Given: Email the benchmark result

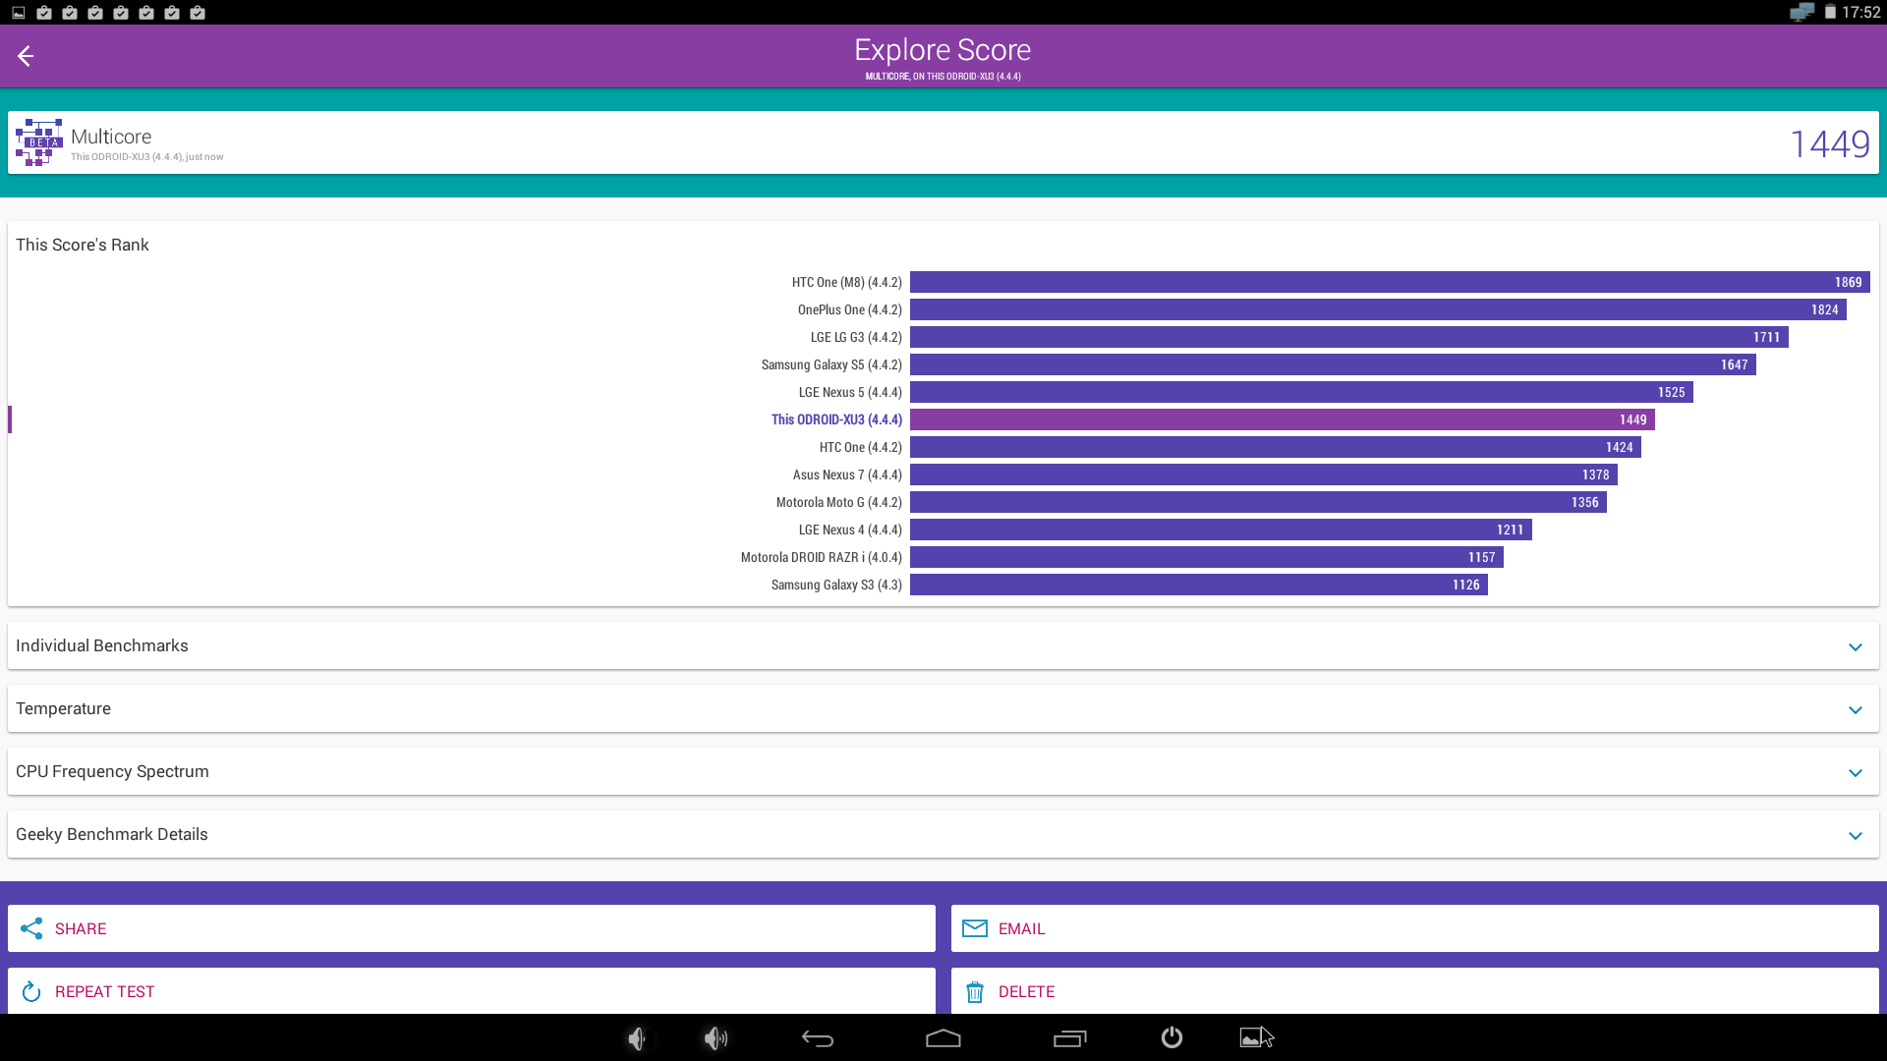Looking at the screenshot, I should (x=1415, y=928).
